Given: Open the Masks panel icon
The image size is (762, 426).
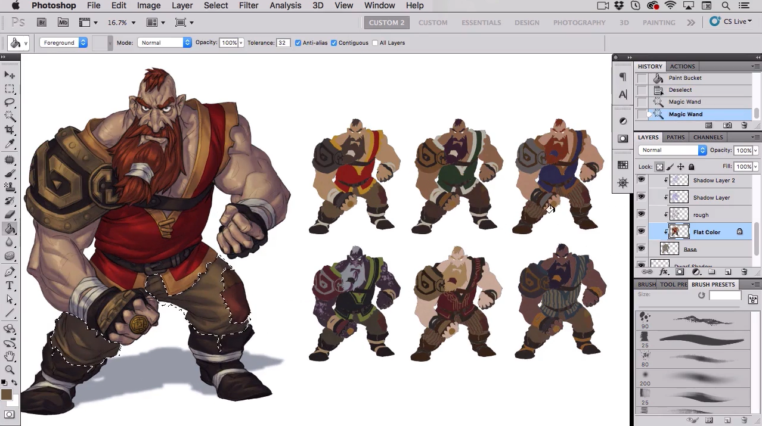Looking at the screenshot, I should (622, 138).
